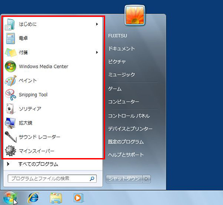223x205 pixels.
Task: Open サウンド レコーダー microphone icon
Action: 10,137
